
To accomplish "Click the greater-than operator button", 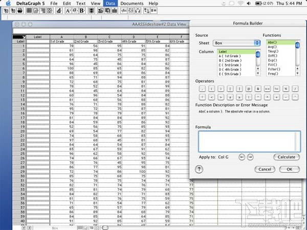I will coord(220,97).
